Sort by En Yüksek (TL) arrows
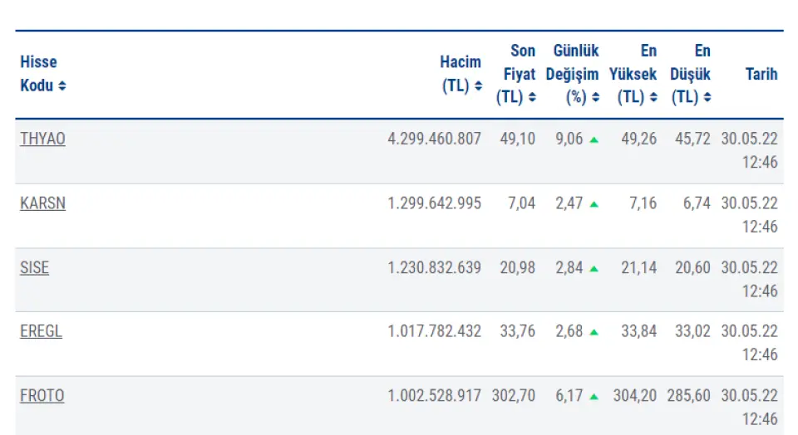 click(x=653, y=98)
